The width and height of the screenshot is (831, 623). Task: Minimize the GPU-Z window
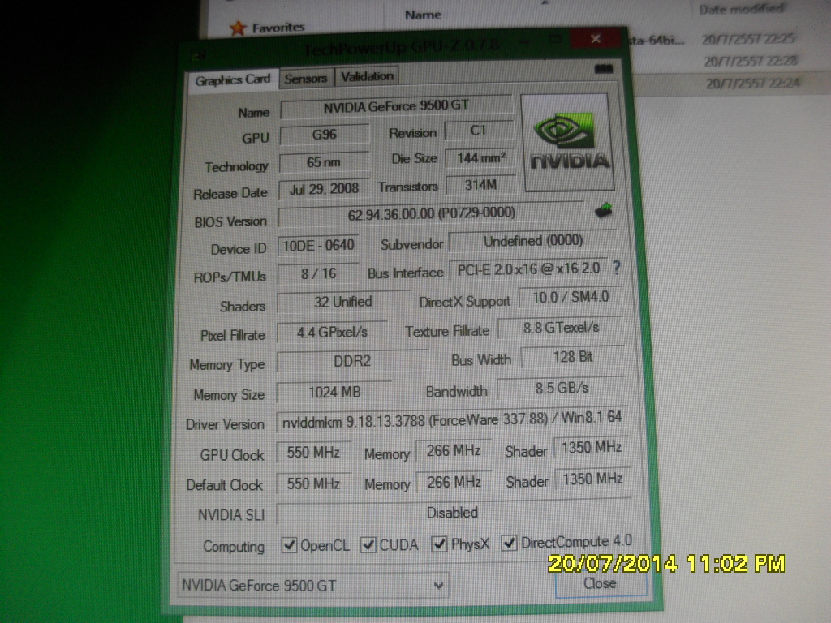tap(525, 41)
